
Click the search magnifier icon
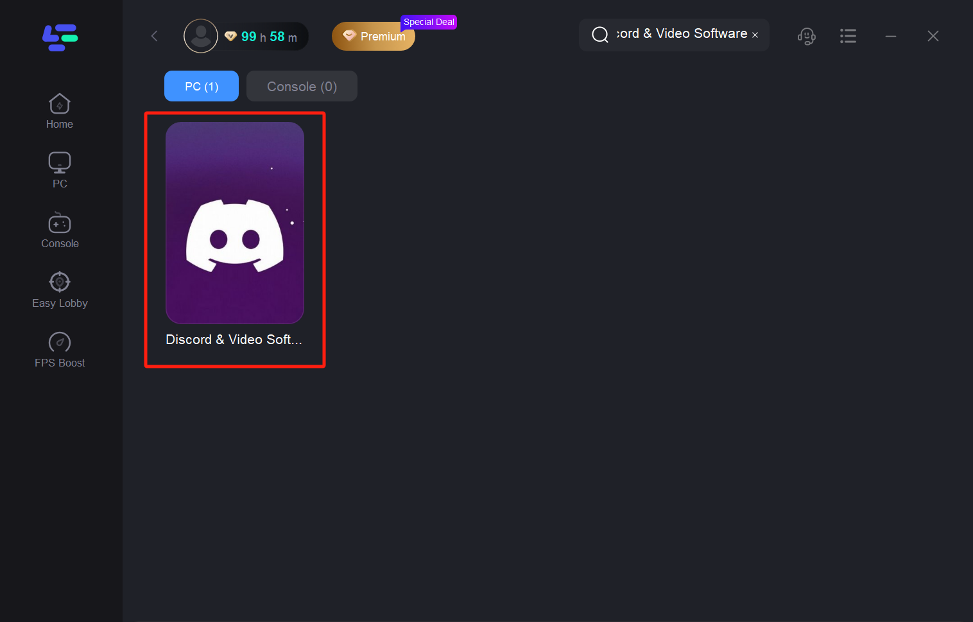tap(599, 35)
